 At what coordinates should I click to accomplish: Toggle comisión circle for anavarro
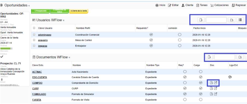pos(180,40)
